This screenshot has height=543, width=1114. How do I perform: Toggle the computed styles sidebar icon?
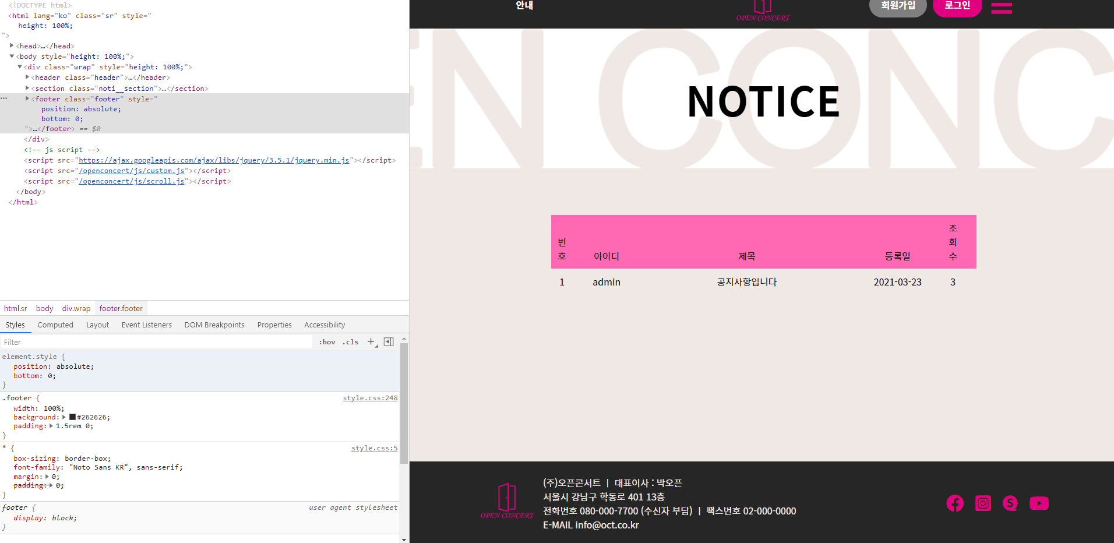389,342
